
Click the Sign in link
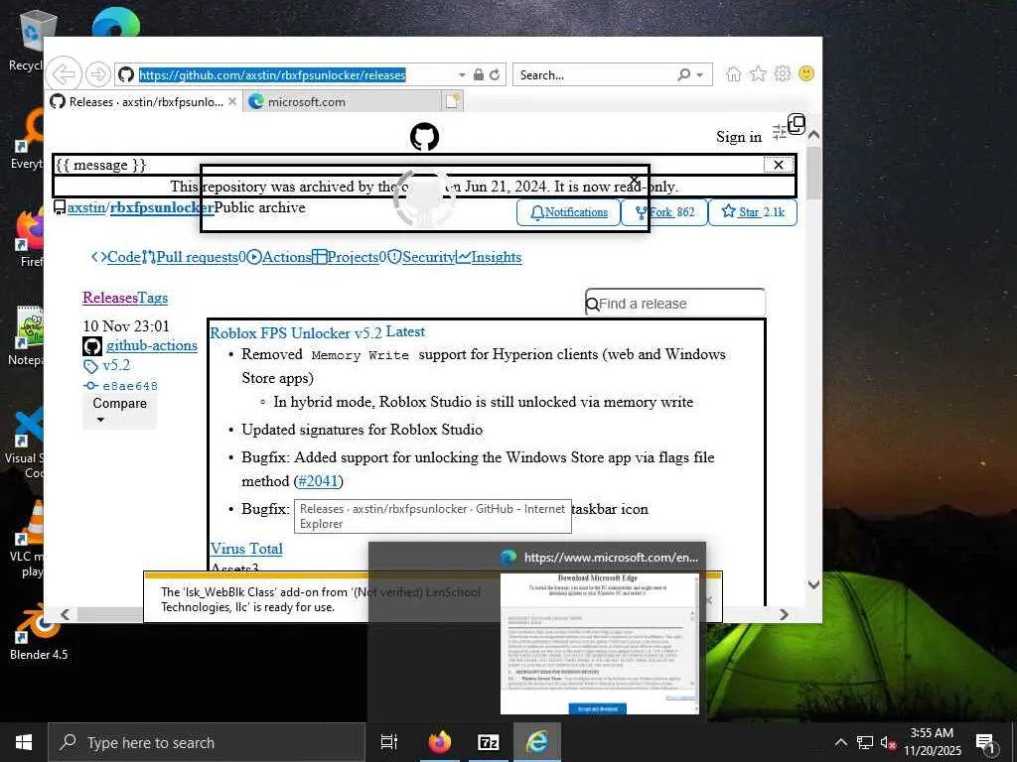[739, 137]
